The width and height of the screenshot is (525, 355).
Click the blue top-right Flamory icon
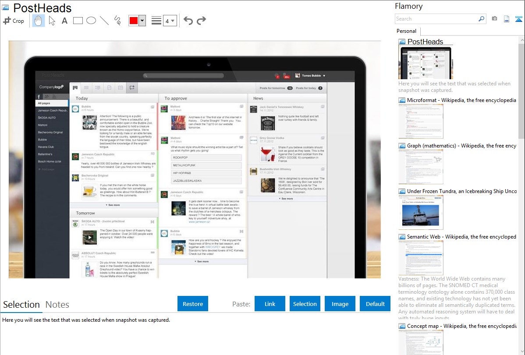[x=518, y=19]
